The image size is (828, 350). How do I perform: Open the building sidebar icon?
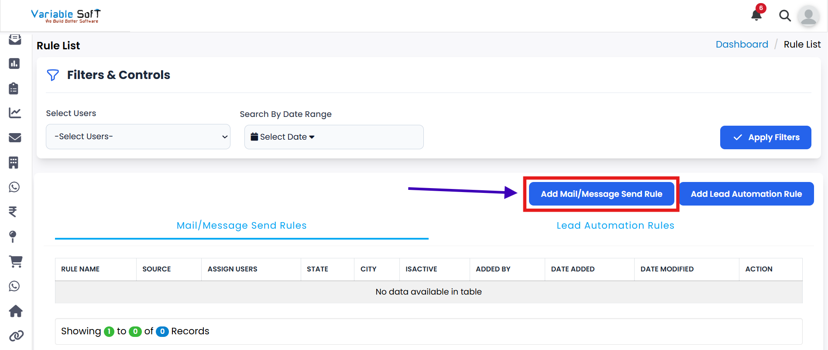(x=14, y=162)
